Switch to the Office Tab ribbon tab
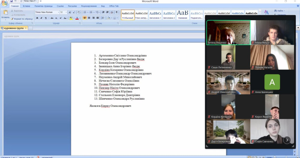Viewport: 300px width, 158px height. (x=114, y=6)
